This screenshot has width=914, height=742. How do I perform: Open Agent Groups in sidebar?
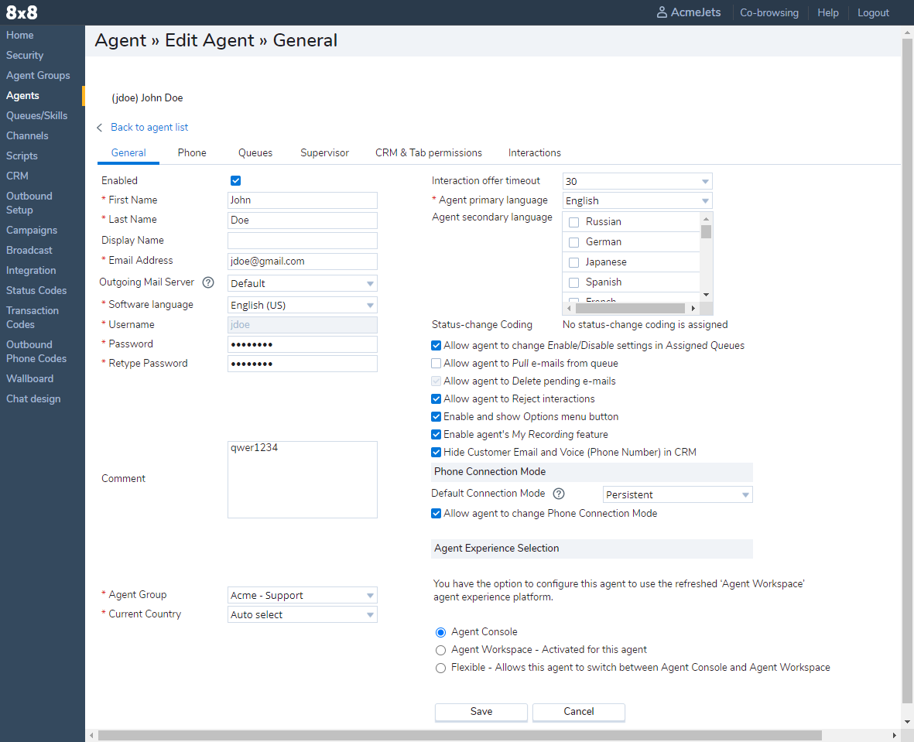click(x=38, y=75)
